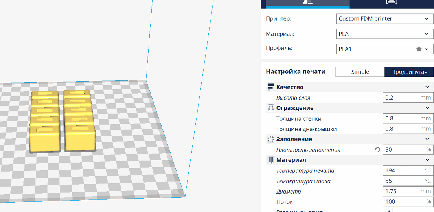Click the Толщина дна/крышки setting label
434x212 pixels.
coord(306,129)
